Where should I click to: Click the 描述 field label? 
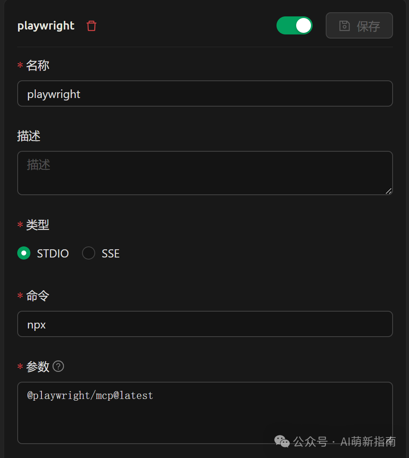29,136
